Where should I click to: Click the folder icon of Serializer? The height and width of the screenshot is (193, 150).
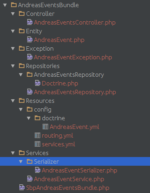tap(30, 161)
